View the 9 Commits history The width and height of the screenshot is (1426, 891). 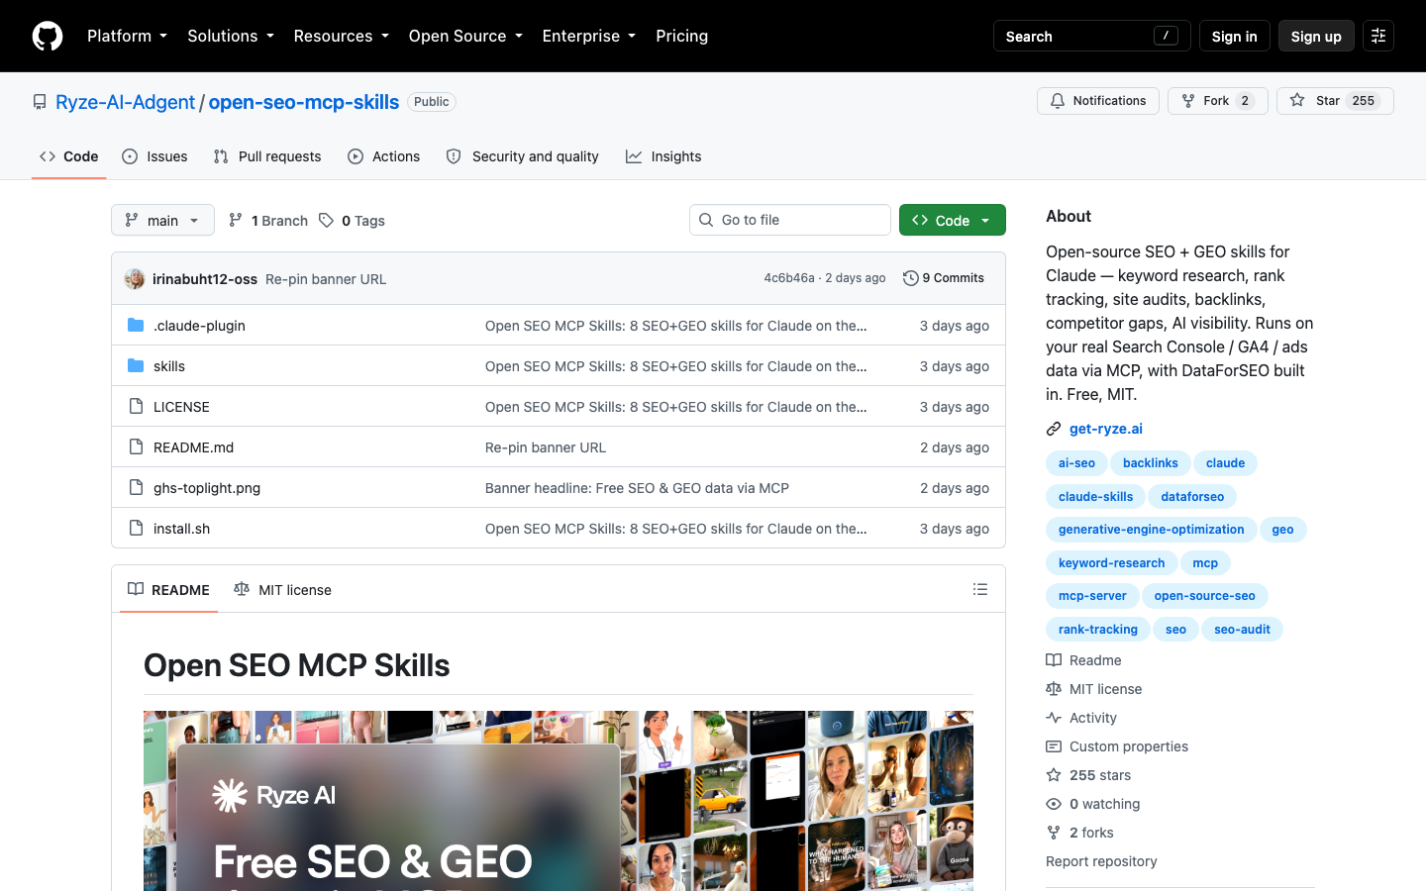tap(944, 278)
